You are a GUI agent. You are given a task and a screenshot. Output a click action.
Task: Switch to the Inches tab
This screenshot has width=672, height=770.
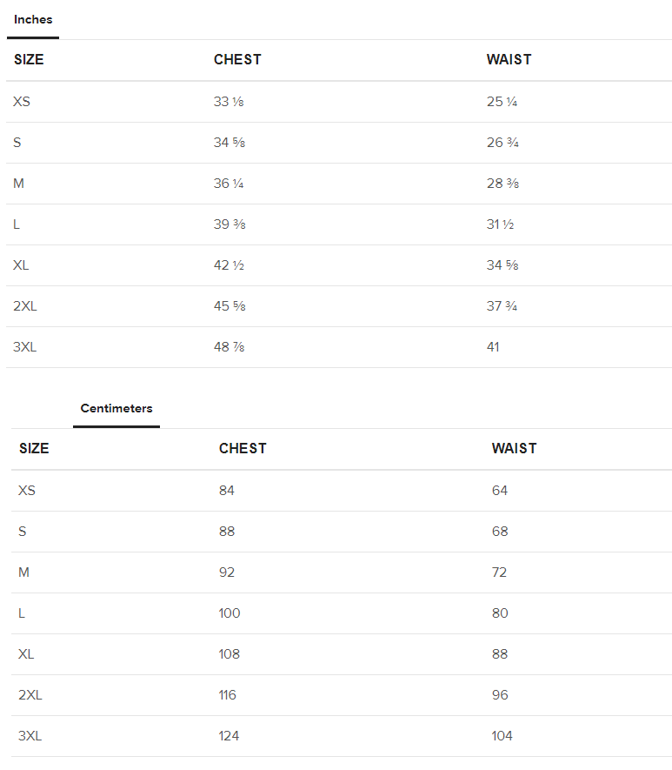pyautogui.click(x=33, y=20)
